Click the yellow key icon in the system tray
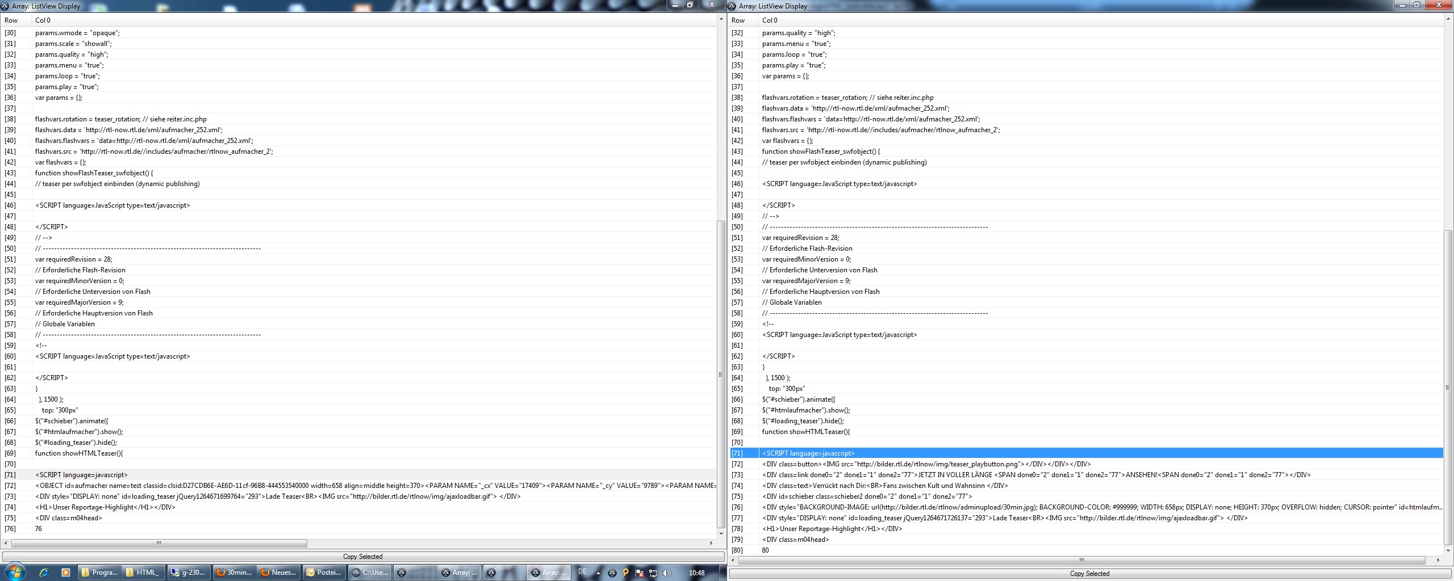 (x=625, y=572)
